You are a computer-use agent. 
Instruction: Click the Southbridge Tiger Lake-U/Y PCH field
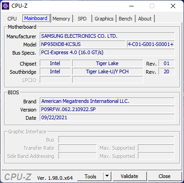(x=107, y=71)
